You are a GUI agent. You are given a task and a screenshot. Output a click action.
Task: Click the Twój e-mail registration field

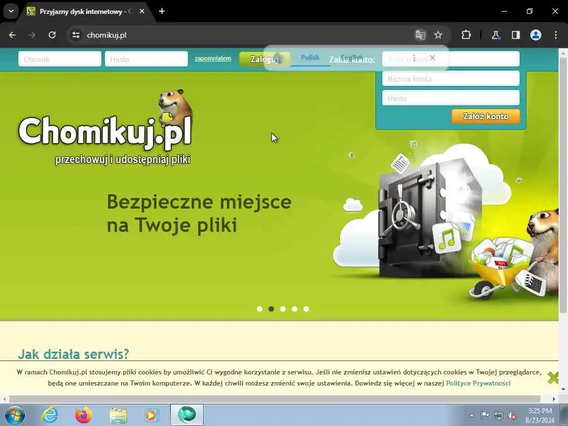450,59
